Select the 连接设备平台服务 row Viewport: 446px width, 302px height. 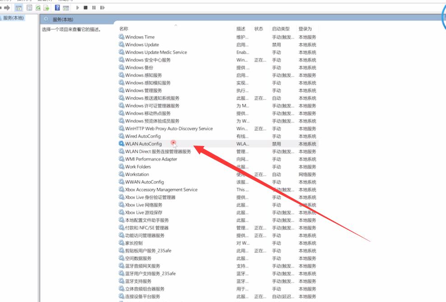tap(218, 296)
